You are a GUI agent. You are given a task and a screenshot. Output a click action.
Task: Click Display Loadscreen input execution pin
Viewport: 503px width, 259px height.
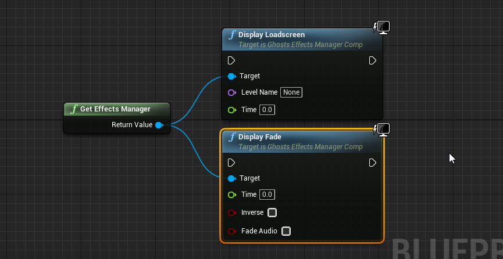click(231, 60)
